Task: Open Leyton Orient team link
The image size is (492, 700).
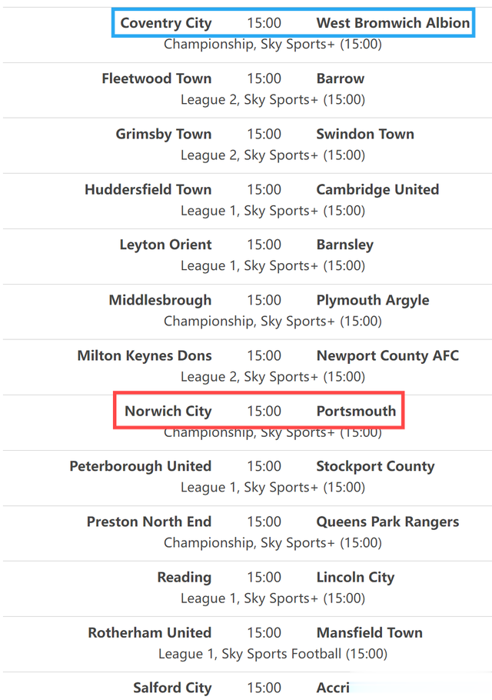Action: pyautogui.click(x=165, y=245)
